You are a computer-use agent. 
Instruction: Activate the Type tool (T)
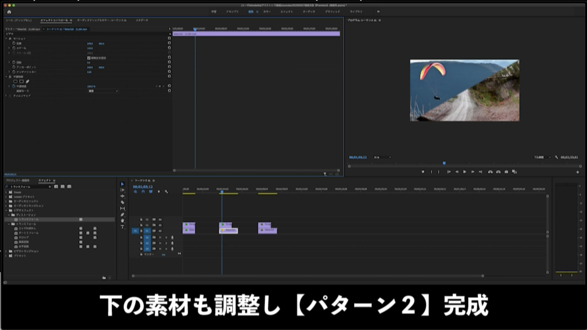tap(121, 225)
